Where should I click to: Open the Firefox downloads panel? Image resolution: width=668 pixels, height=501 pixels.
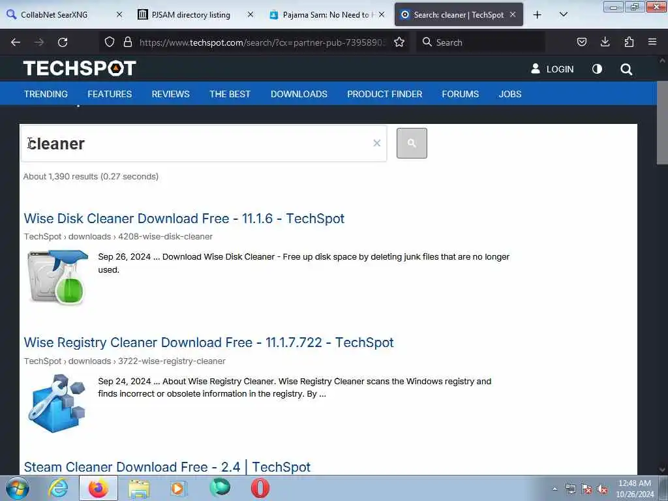pyautogui.click(x=605, y=42)
